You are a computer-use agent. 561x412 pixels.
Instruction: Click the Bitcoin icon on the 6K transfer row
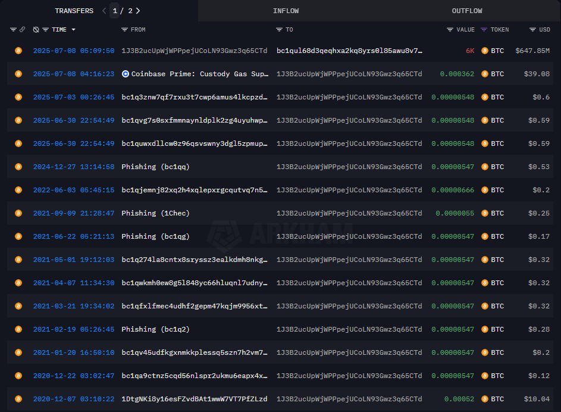(x=18, y=51)
